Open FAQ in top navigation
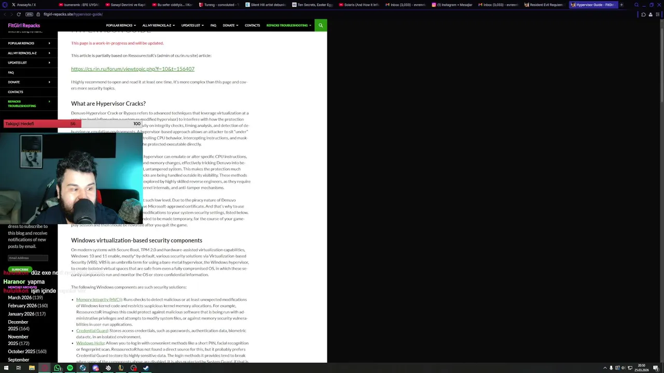The width and height of the screenshot is (664, 373). click(x=213, y=25)
